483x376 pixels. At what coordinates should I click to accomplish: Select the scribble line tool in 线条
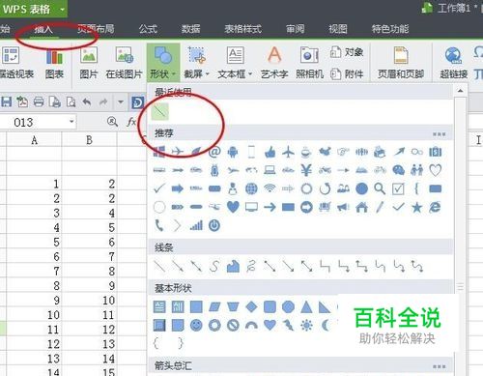(x=251, y=267)
